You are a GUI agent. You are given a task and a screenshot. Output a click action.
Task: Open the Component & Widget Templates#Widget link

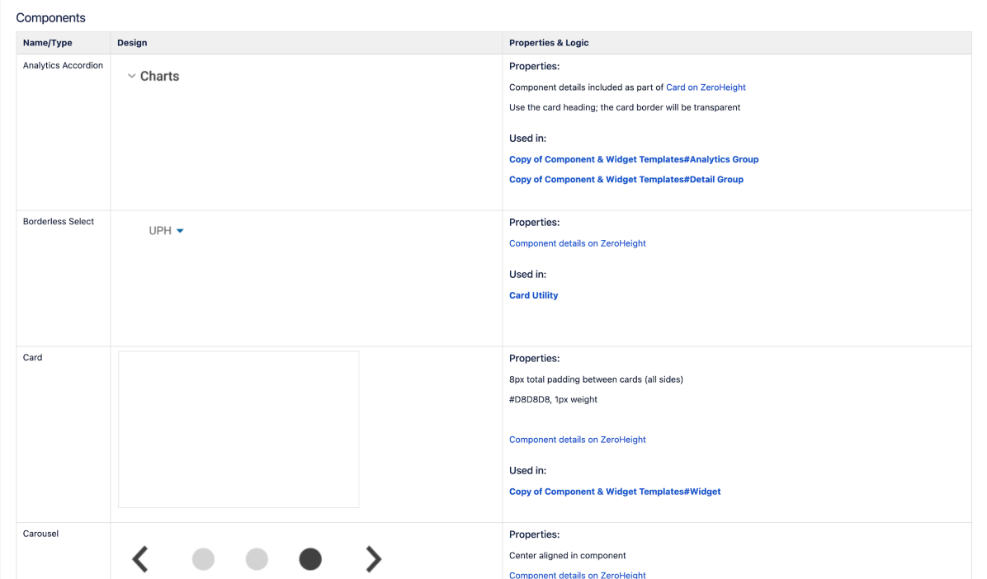(x=614, y=492)
